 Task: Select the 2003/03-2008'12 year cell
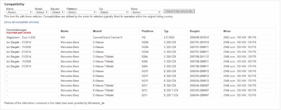coord(200,76)
